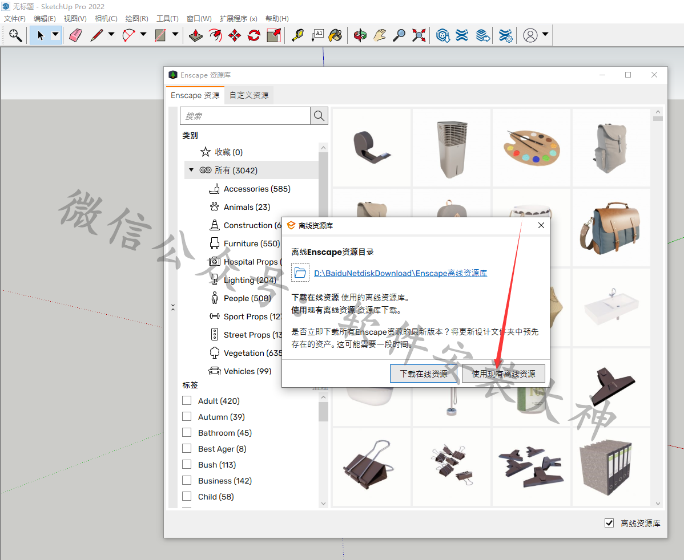Viewport: 684px width, 560px height.
Task: Click the Send to LayOut icon
Action: tap(482, 35)
